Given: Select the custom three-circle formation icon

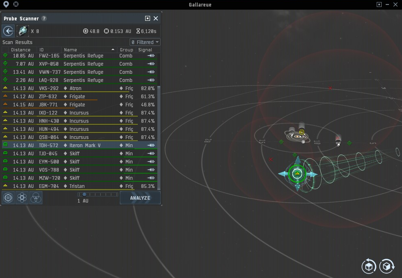Looking at the screenshot, I should [x=36, y=198].
